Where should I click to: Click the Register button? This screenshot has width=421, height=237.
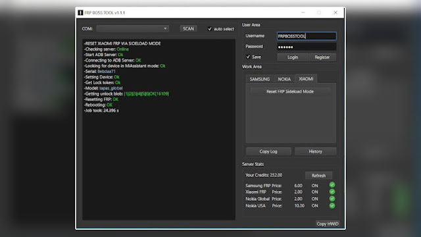(x=322, y=57)
